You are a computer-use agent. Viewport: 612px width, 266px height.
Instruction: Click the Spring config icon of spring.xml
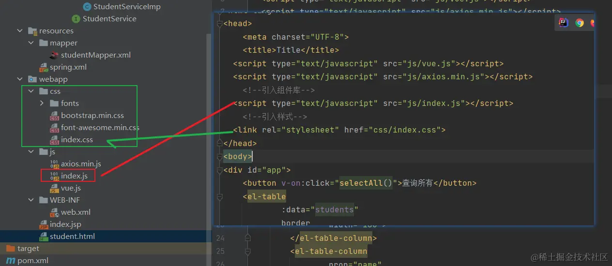coord(44,68)
